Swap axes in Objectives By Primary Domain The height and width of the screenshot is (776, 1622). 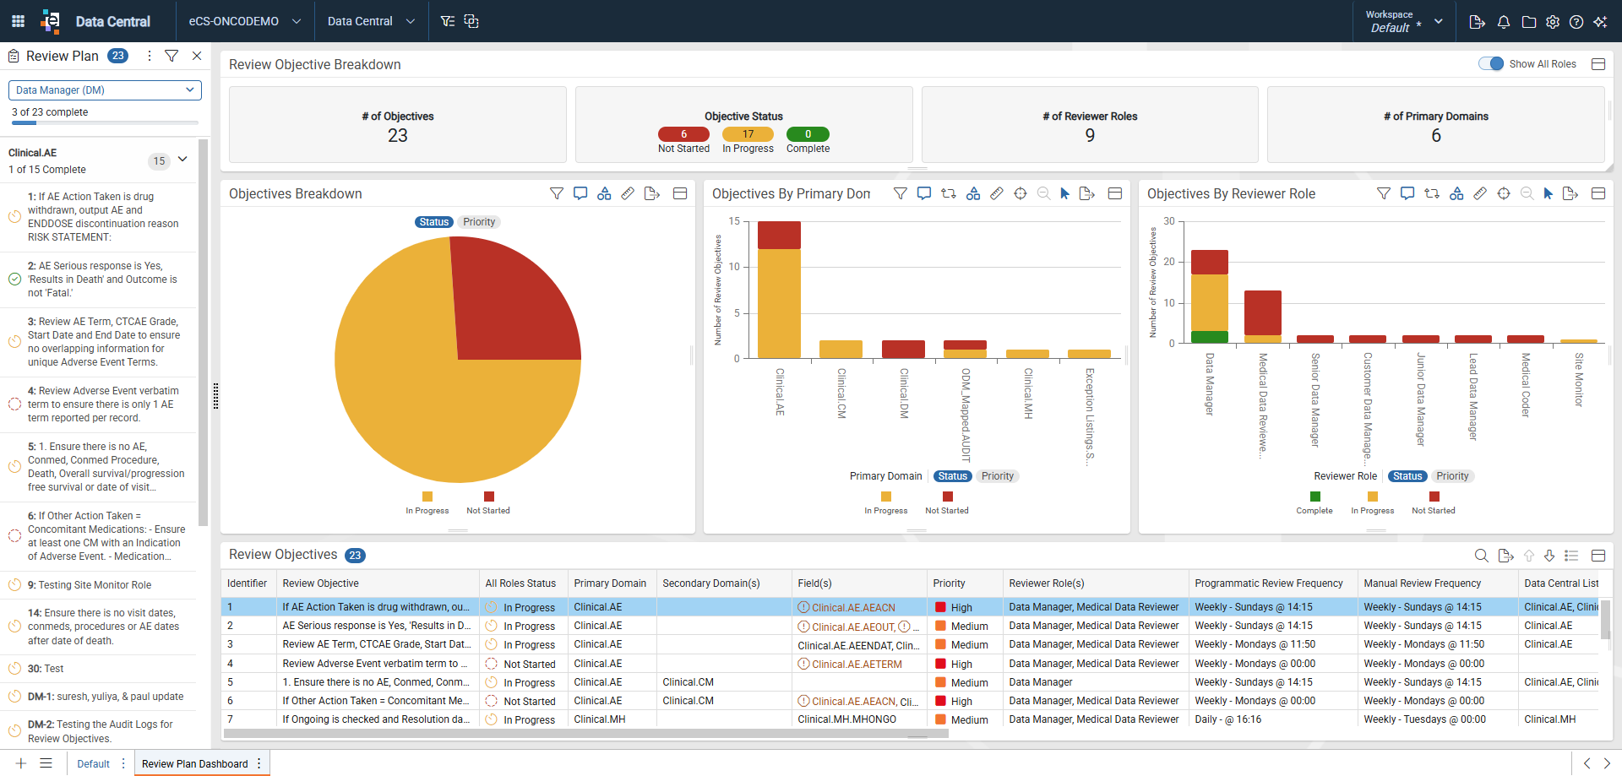(x=949, y=193)
